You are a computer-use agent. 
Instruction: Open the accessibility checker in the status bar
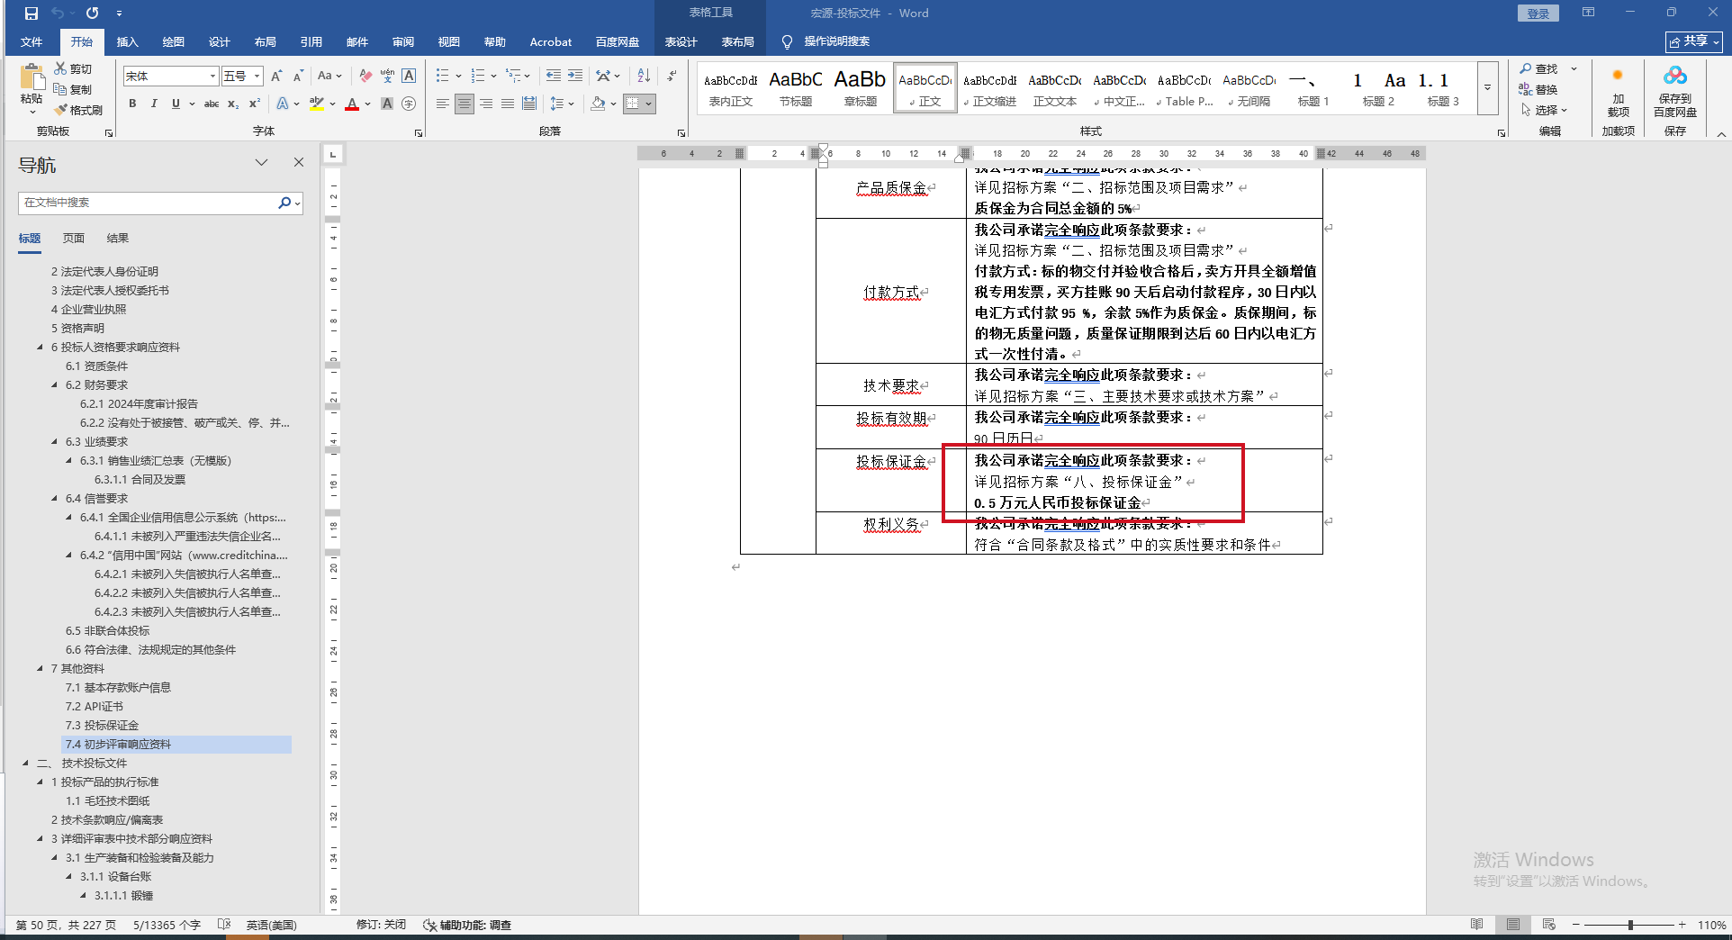pyautogui.click(x=467, y=925)
